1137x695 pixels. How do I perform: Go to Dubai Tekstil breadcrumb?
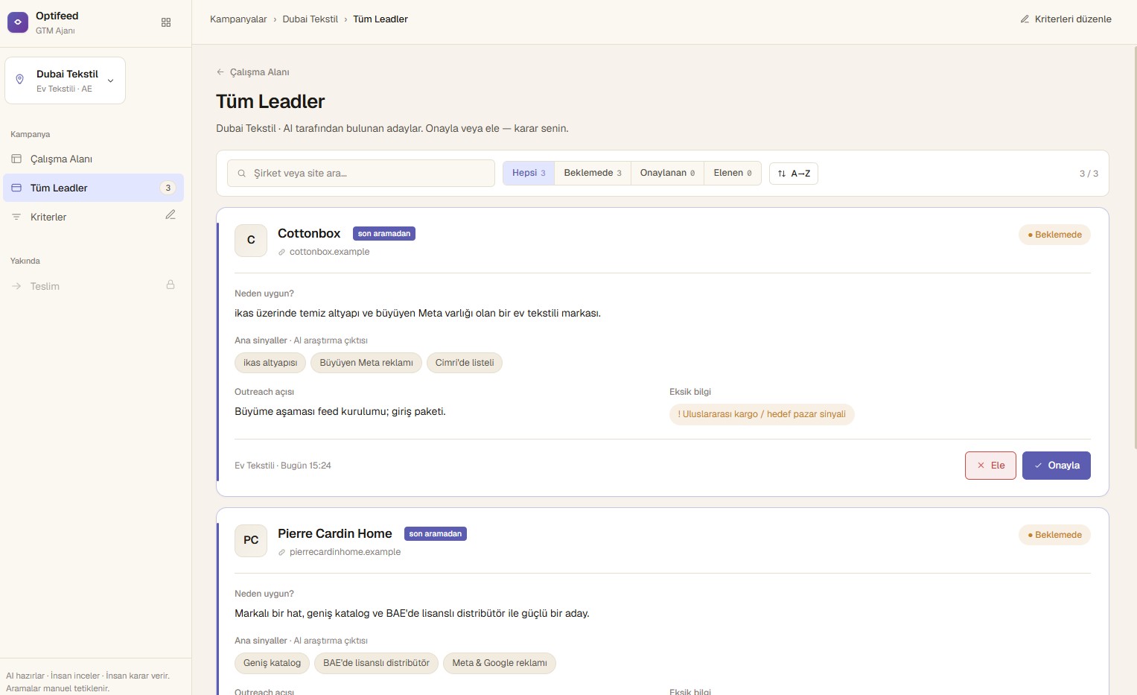point(310,19)
